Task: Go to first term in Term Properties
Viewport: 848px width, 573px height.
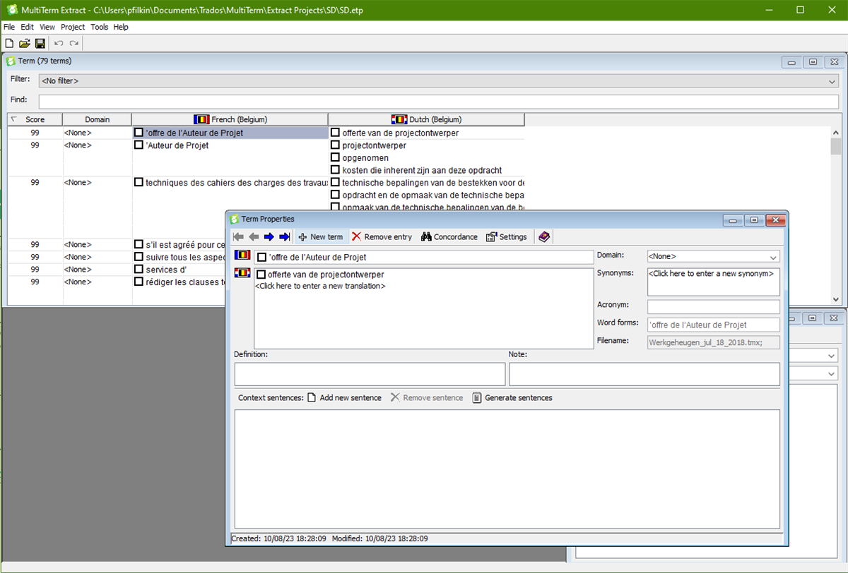Action: pyautogui.click(x=238, y=236)
